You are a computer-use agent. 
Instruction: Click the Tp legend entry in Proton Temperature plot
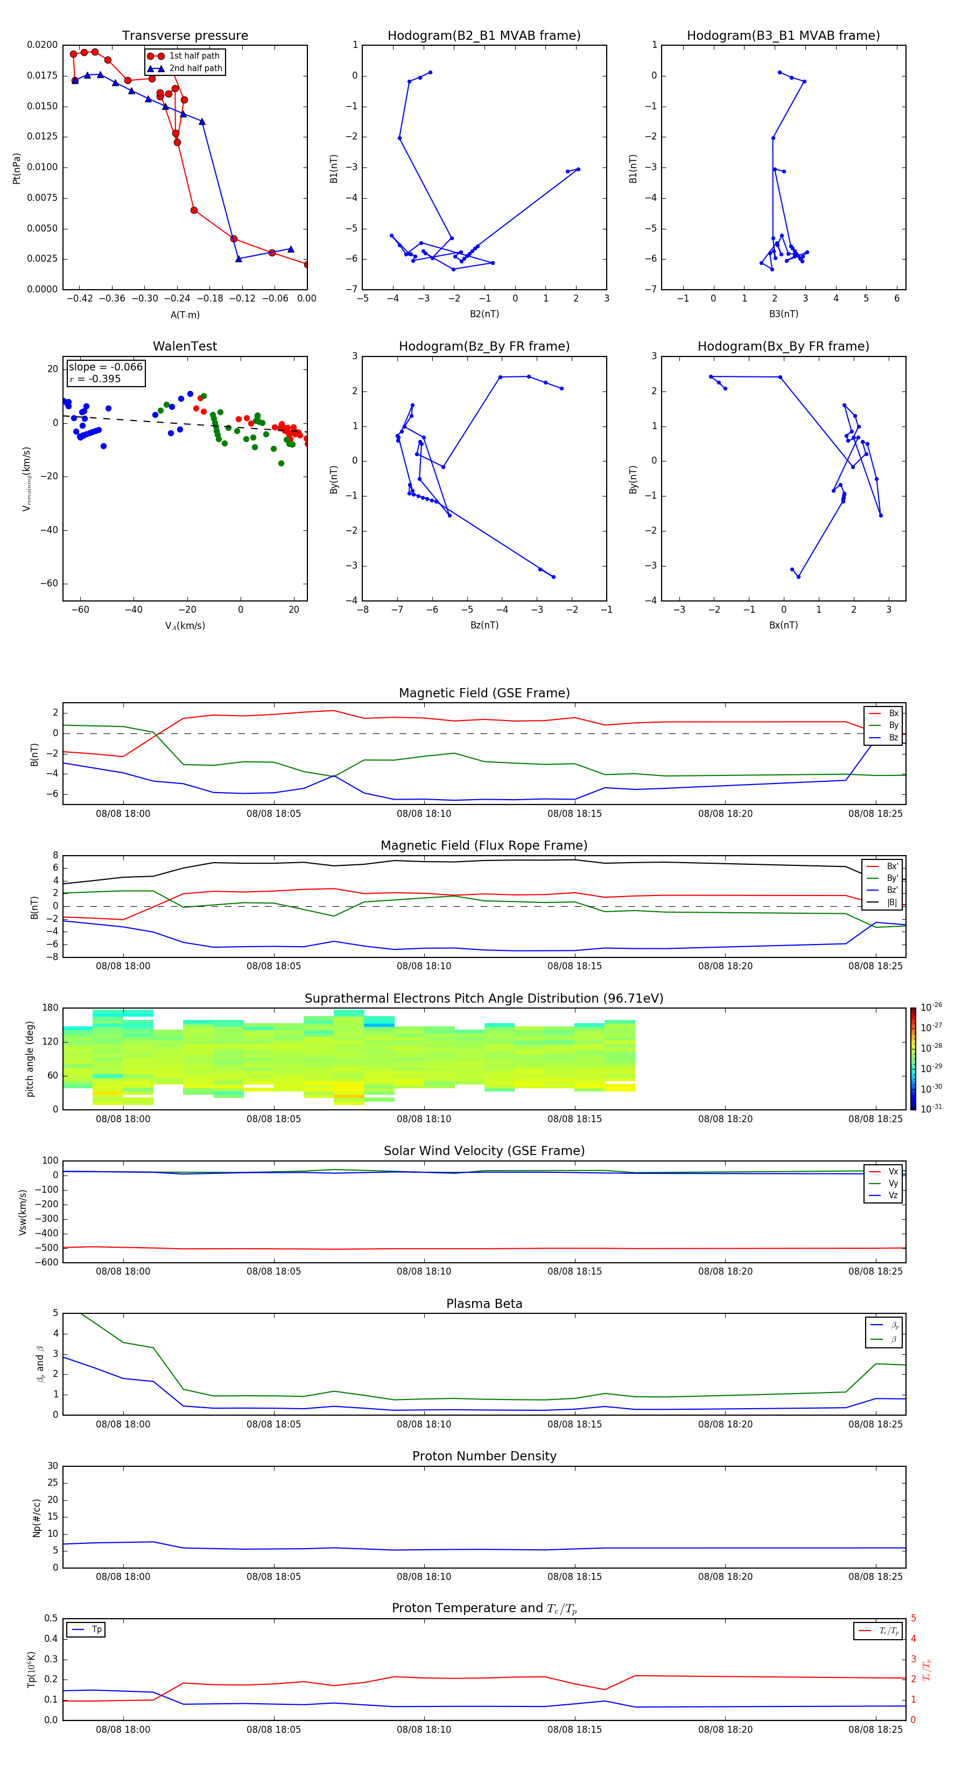click(86, 1629)
